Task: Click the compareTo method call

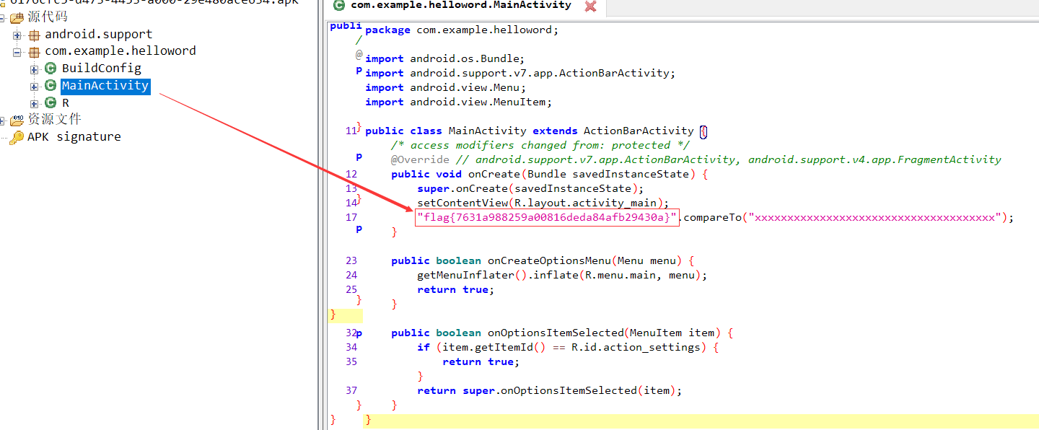Action: (x=712, y=217)
